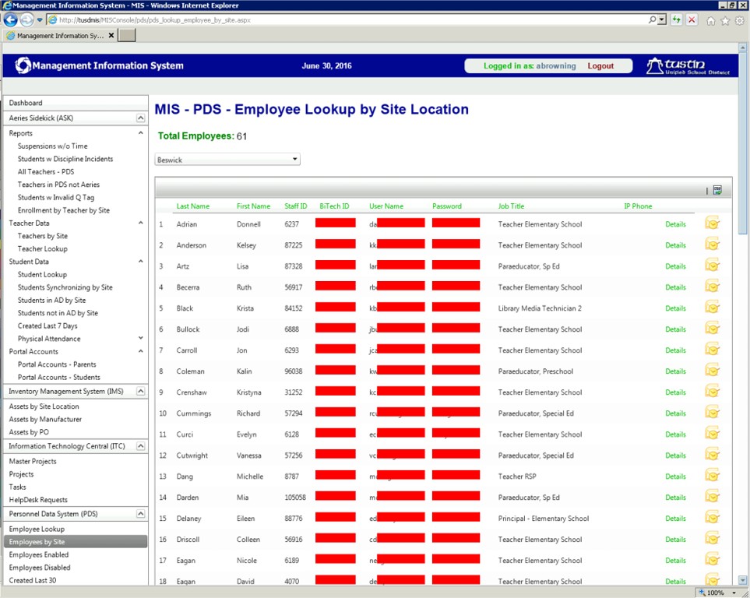750x598 pixels.
Task: Click the scrollbar down arrow
Action: (742, 580)
